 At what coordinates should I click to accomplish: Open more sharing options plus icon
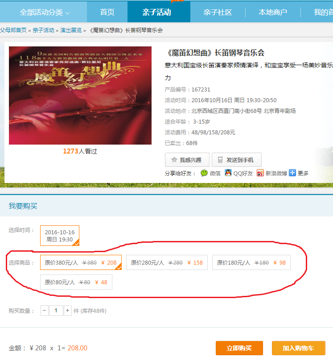click(292, 173)
